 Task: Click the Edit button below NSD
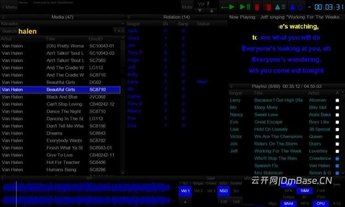click(224, 201)
